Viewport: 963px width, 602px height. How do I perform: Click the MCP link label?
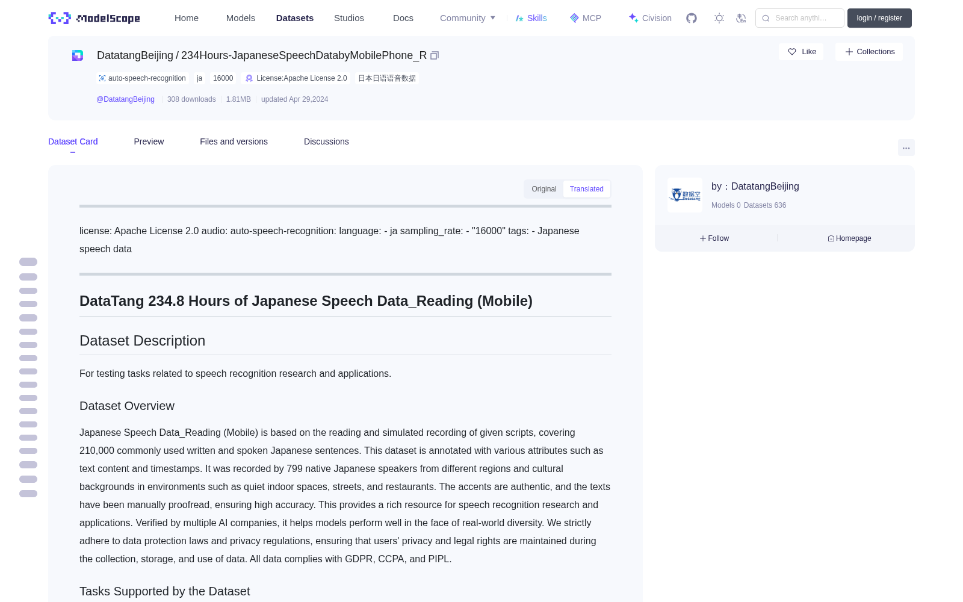592,18
